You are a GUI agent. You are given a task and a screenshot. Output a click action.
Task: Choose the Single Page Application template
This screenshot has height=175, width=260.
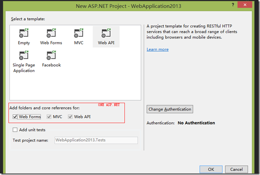click(24, 62)
